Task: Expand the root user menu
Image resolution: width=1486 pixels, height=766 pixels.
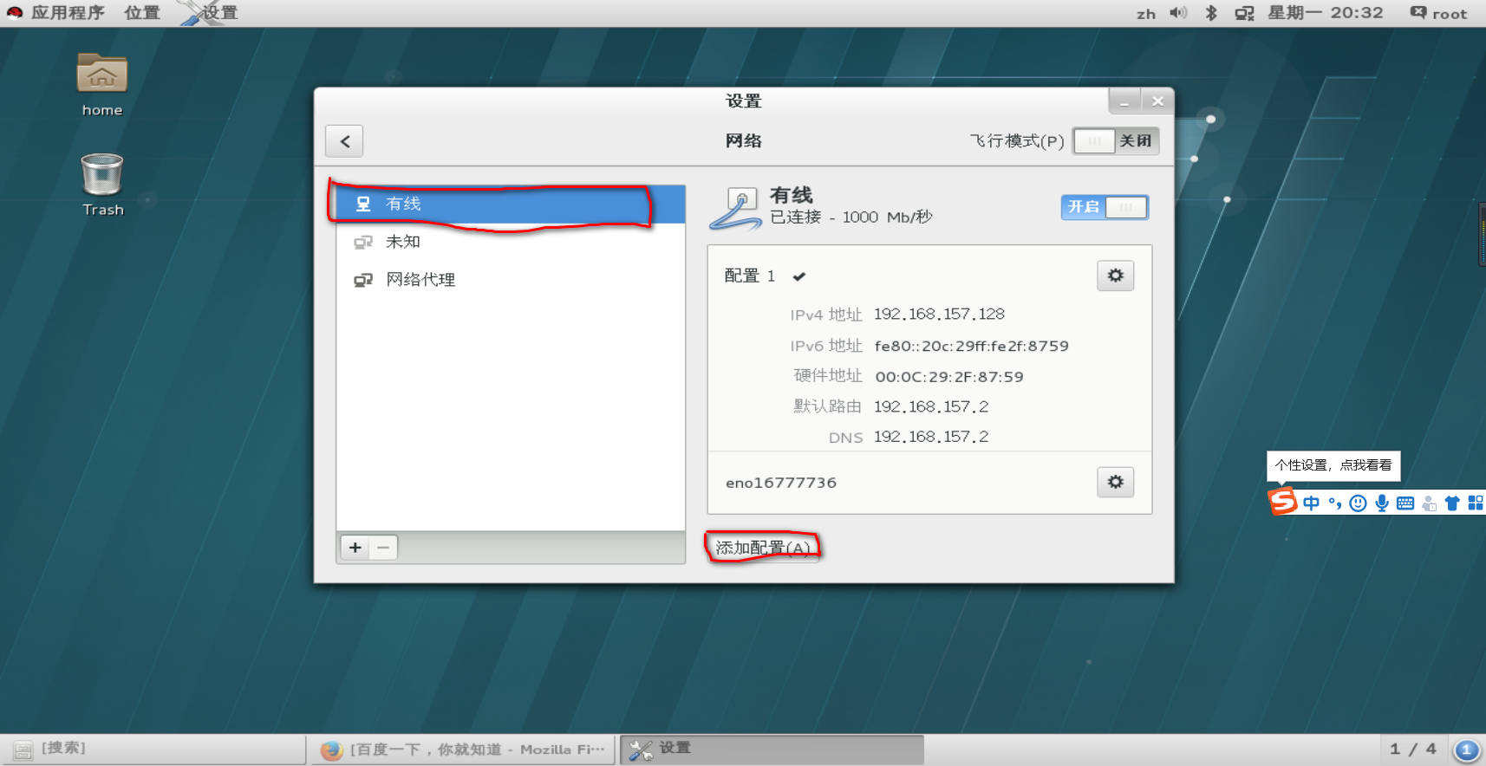Action: [x=1438, y=13]
